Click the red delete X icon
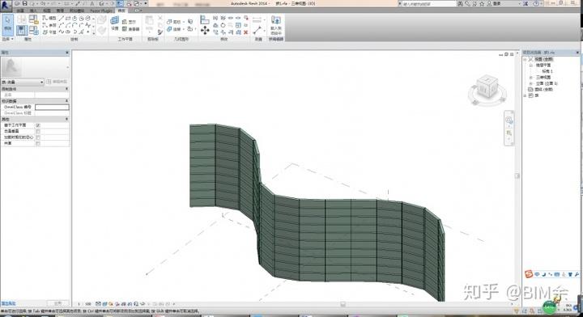The height and width of the screenshot is (317, 583). click(245, 32)
